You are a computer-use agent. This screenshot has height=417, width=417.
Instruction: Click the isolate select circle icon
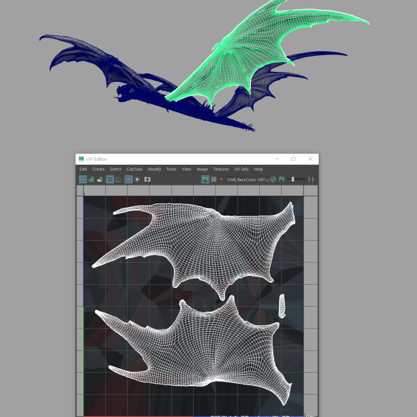pos(137,180)
